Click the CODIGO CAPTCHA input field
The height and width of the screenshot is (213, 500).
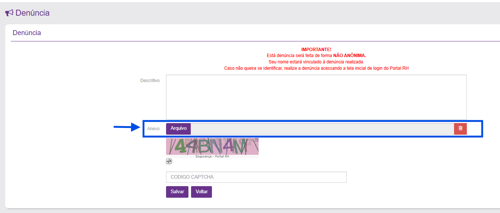(x=256, y=177)
